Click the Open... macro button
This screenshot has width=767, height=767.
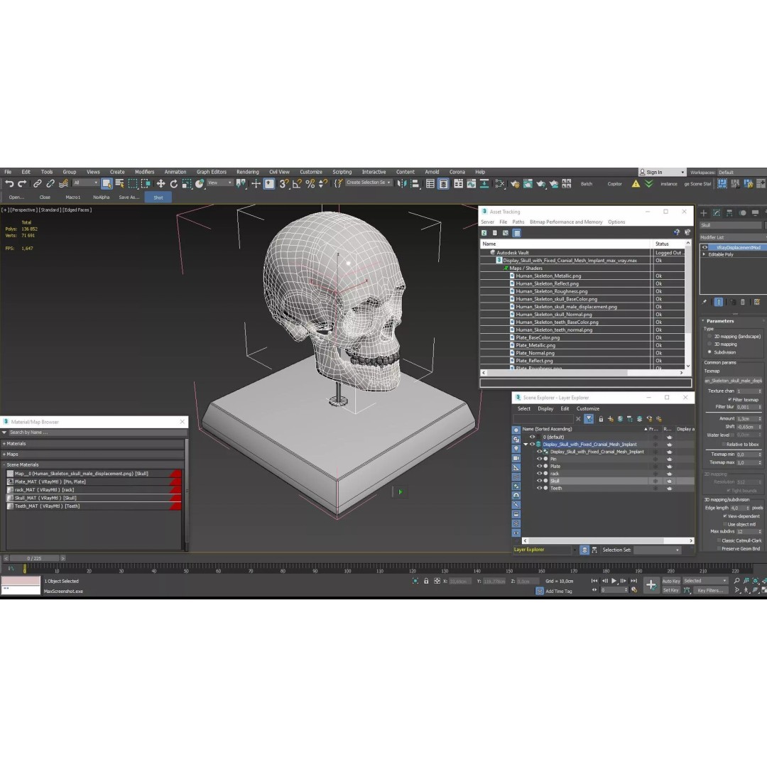coord(16,197)
